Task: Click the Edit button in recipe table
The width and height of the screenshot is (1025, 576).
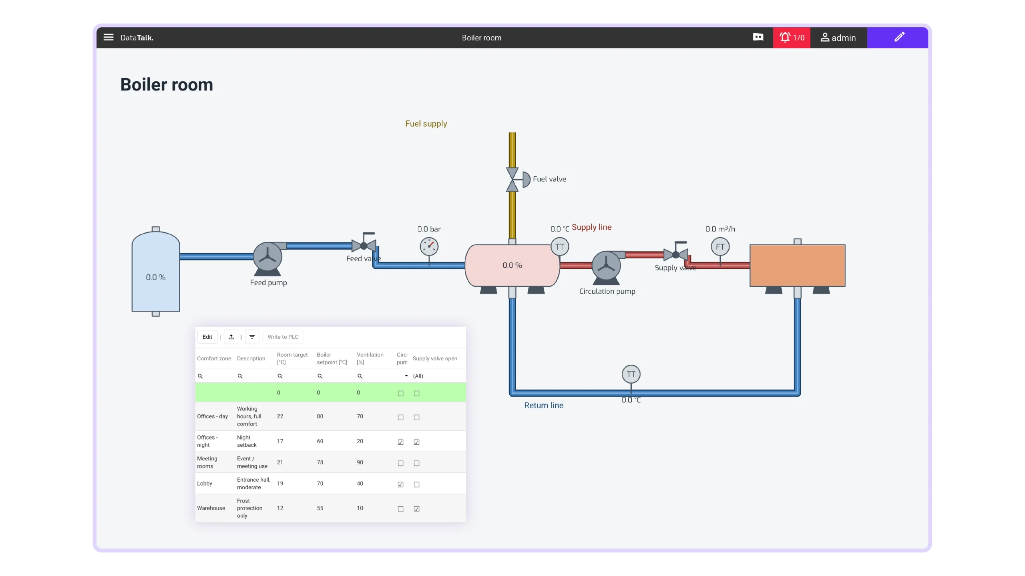Action: 207,337
